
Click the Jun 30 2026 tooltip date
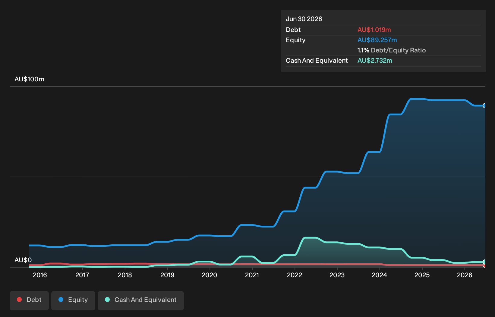click(304, 19)
